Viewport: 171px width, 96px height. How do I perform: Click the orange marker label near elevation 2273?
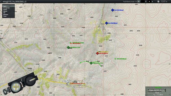coord(77,83)
